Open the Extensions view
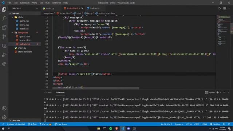The image size is (233, 131). pos(4,28)
